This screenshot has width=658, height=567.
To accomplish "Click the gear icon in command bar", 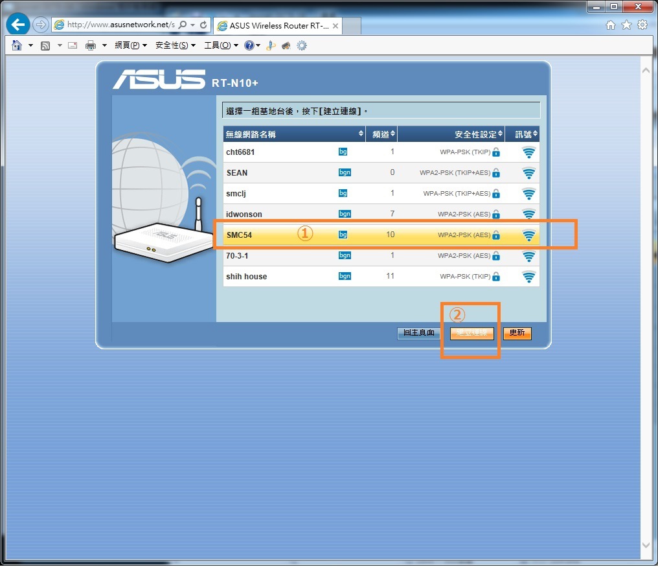I will pos(302,45).
